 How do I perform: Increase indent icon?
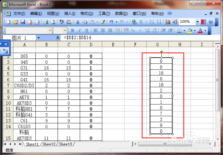pos(170,30)
